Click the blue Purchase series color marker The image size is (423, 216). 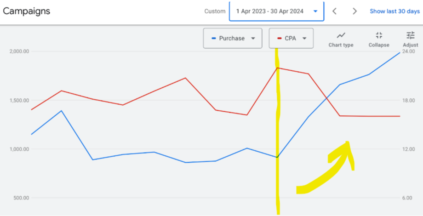(214, 39)
